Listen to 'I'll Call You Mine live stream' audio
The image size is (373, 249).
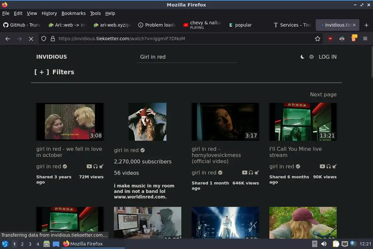(x=329, y=167)
